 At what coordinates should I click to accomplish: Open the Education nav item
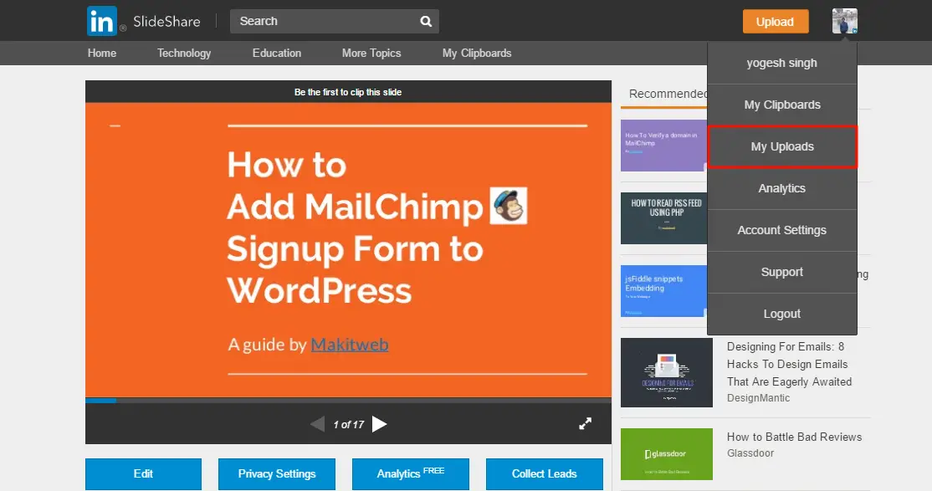(277, 53)
